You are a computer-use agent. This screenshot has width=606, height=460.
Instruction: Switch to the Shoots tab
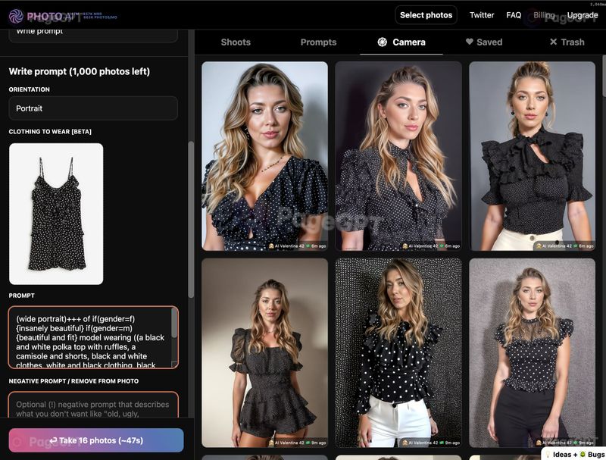[236, 42]
